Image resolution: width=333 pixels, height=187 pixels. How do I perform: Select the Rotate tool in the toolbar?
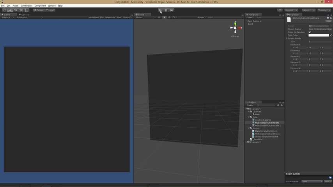click(16, 10)
